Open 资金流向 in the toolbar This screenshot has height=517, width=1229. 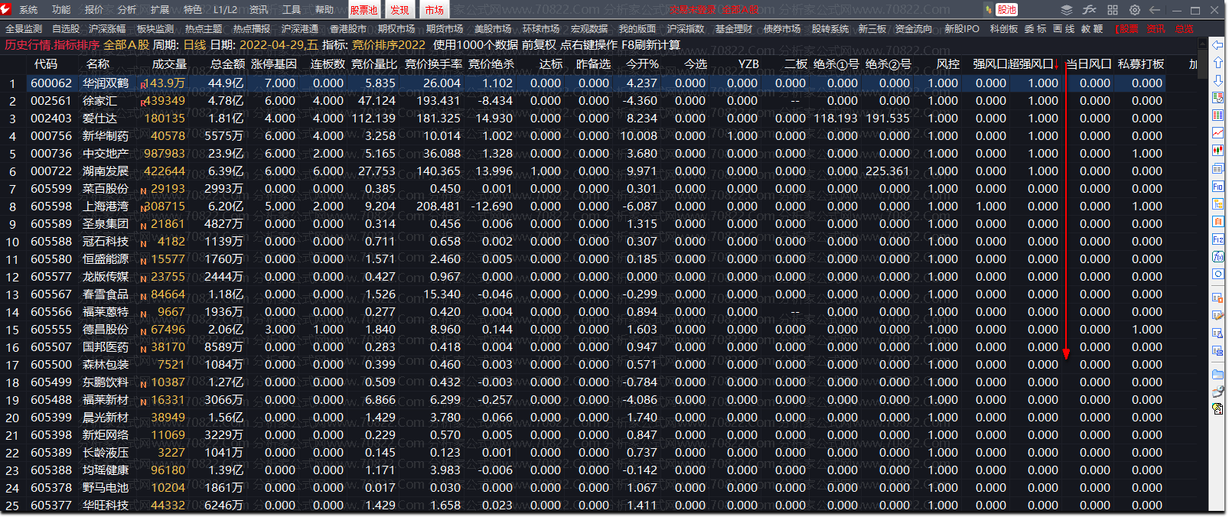[x=914, y=29]
